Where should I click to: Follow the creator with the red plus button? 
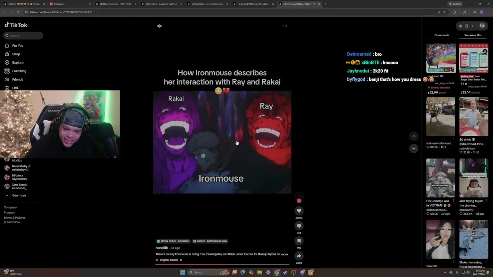click(299, 201)
